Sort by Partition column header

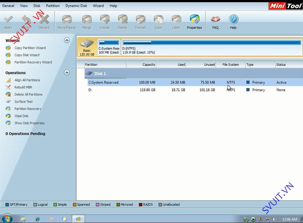click(x=106, y=65)
